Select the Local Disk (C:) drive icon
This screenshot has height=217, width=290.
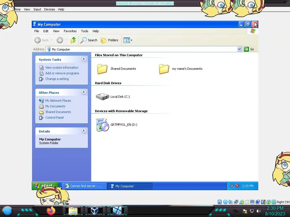pyautogui.click(x=102, y=97)
